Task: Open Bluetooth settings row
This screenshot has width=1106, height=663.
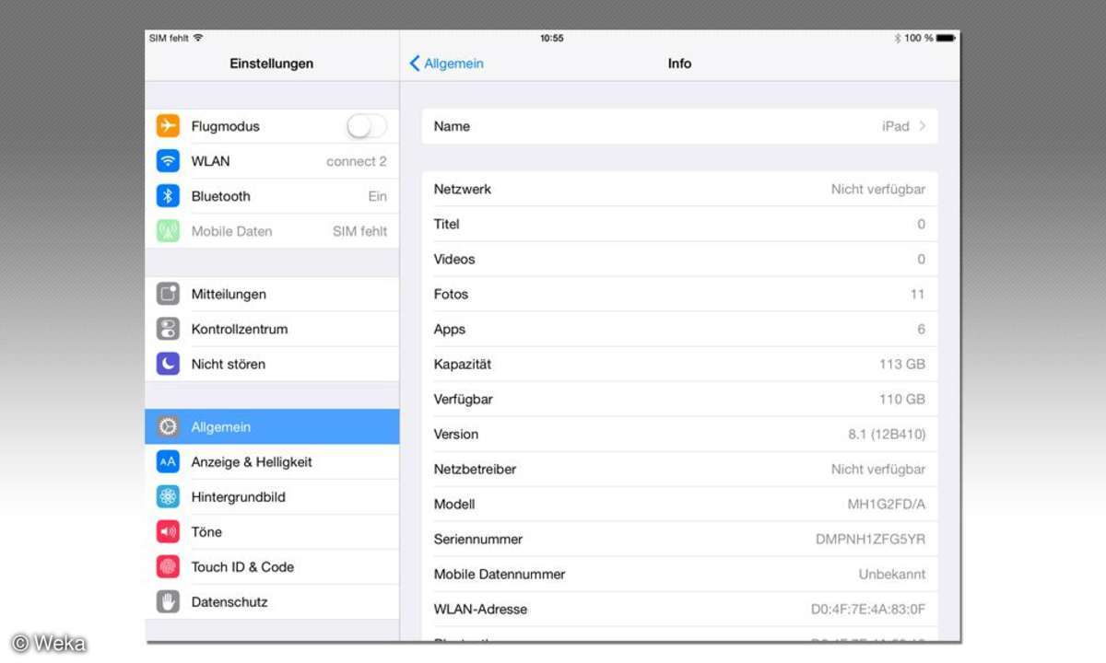Action: (x=272, y=196)
